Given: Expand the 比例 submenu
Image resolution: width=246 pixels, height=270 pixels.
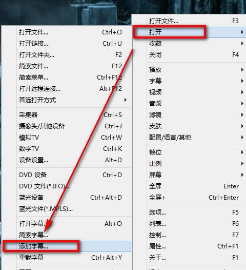Looking at the screenshot, I should point(197,164).
